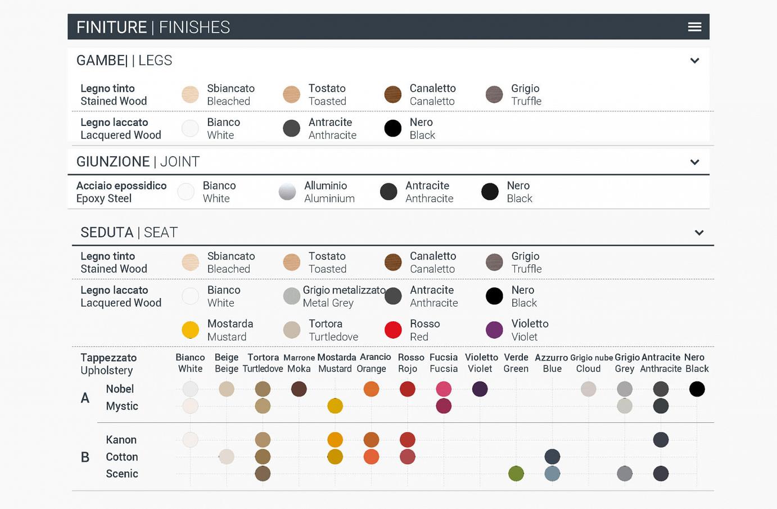Pick Nobel upholstery in Fucsia
Image resolution: width=777 pixels, height=509 pixels.
click(x=444, y=389)
